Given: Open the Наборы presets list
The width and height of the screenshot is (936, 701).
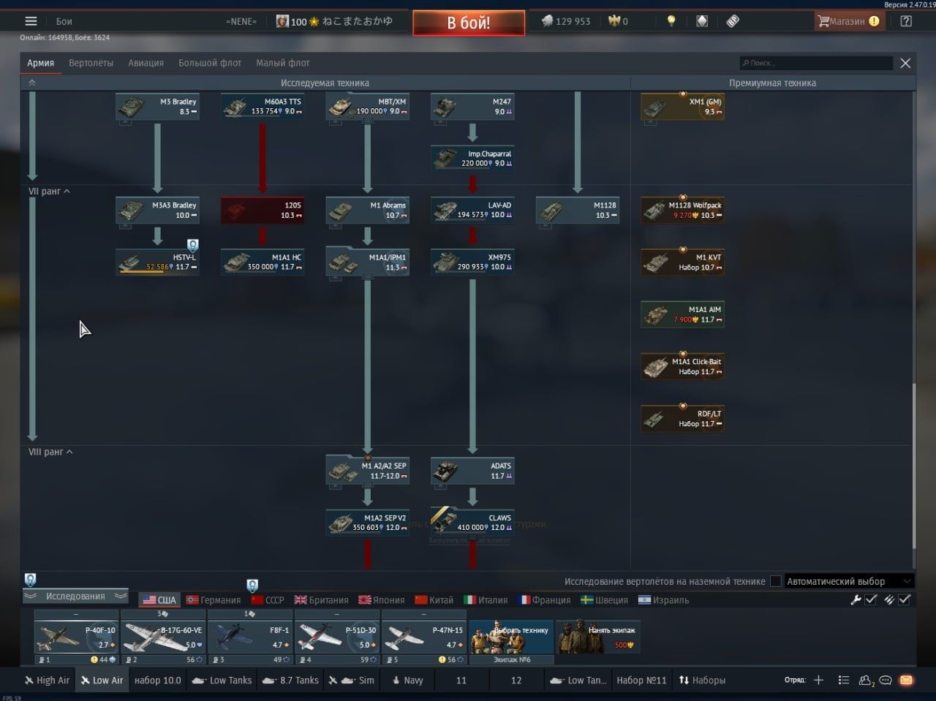Looking at the screenshot, I should 702,680.
